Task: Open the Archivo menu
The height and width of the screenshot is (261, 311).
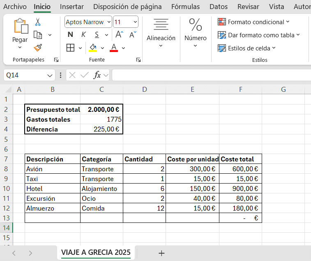Action: click(15, 7)
